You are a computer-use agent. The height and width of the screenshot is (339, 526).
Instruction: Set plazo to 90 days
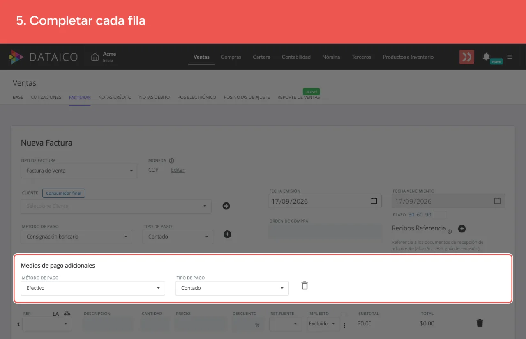(428, 215)
